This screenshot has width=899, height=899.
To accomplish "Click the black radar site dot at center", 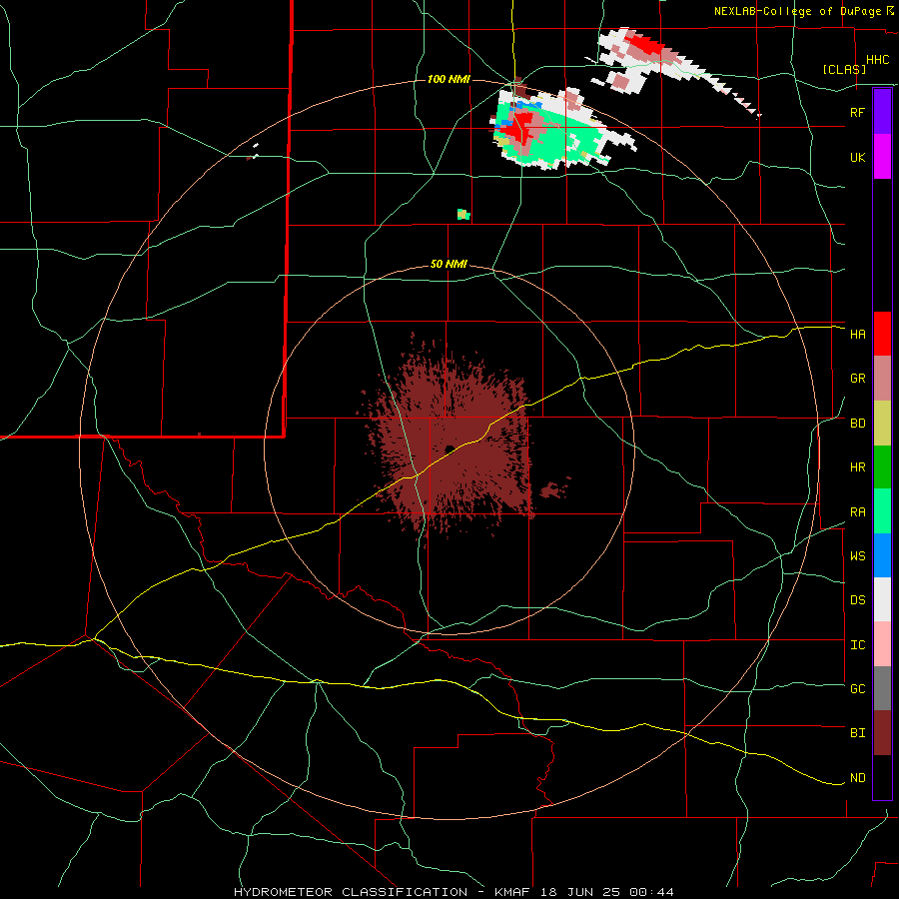I will (x=449, y=449).
